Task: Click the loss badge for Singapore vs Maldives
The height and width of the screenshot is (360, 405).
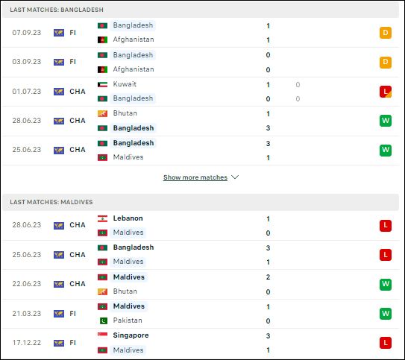Action: (386, 343)
